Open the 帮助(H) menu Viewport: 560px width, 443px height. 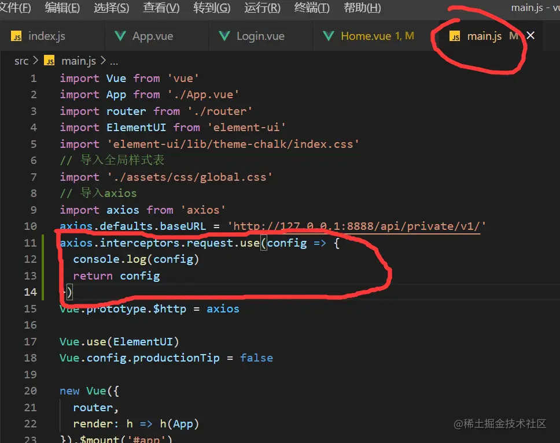click(362, 8)
